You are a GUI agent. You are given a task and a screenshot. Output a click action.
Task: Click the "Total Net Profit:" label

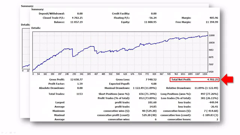coord(181,79)
